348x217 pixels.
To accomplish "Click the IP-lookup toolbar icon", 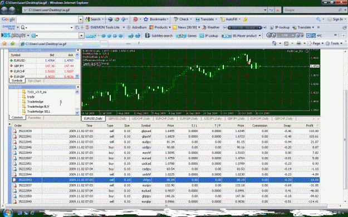I will pos(272,27).
